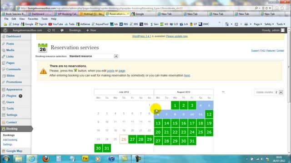Click the WordPress 3.4.1 link
Screen dimensions: 291x163
(x=141, y=36)
